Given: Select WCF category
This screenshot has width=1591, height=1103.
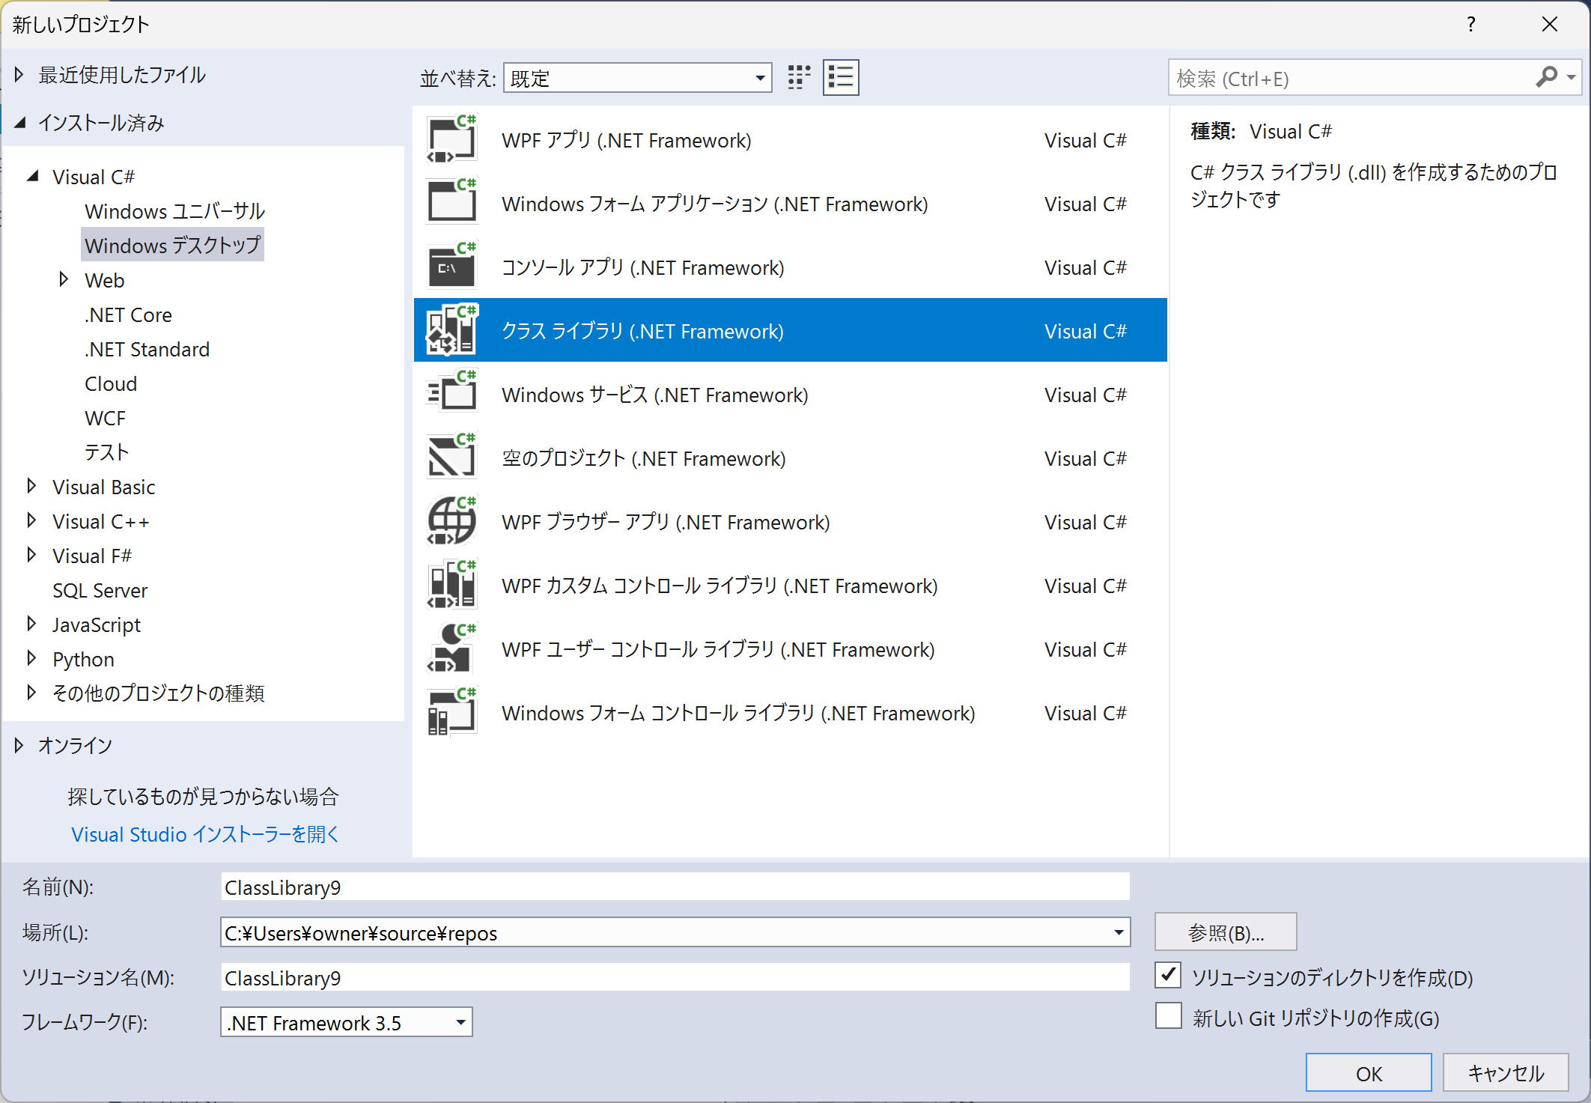Looking at the screenshot, I should tap(105, 418).
